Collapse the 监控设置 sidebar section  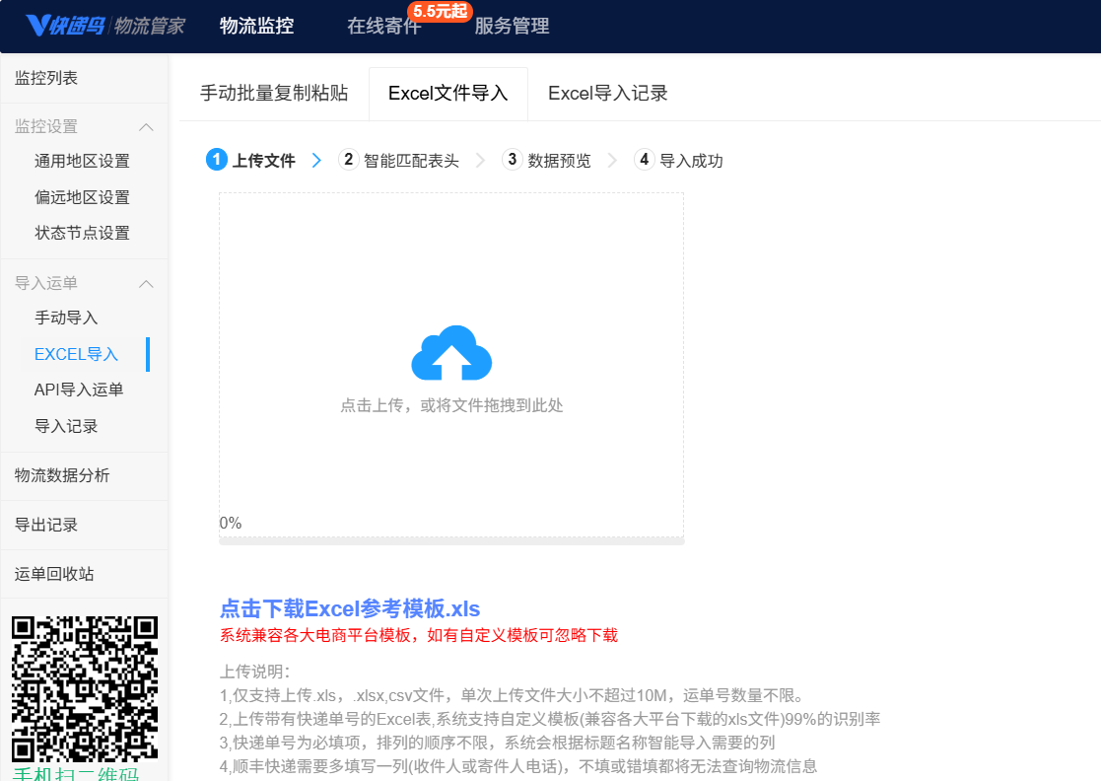click(x=146, y=127)
